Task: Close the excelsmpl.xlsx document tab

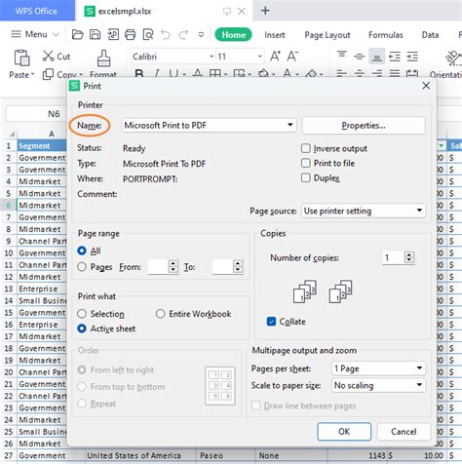Action: 242,12
